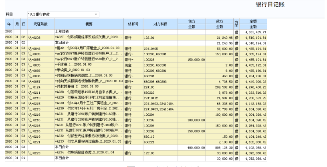Select voucher 记-0208
Image resolution: width=327 pixels, height=167 pixels.
tap(40, 38)
